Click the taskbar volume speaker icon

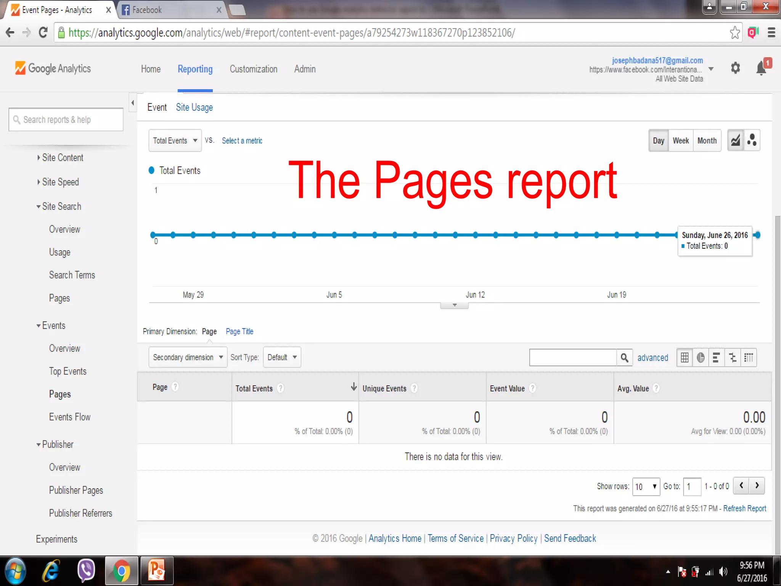click(723, 572)
